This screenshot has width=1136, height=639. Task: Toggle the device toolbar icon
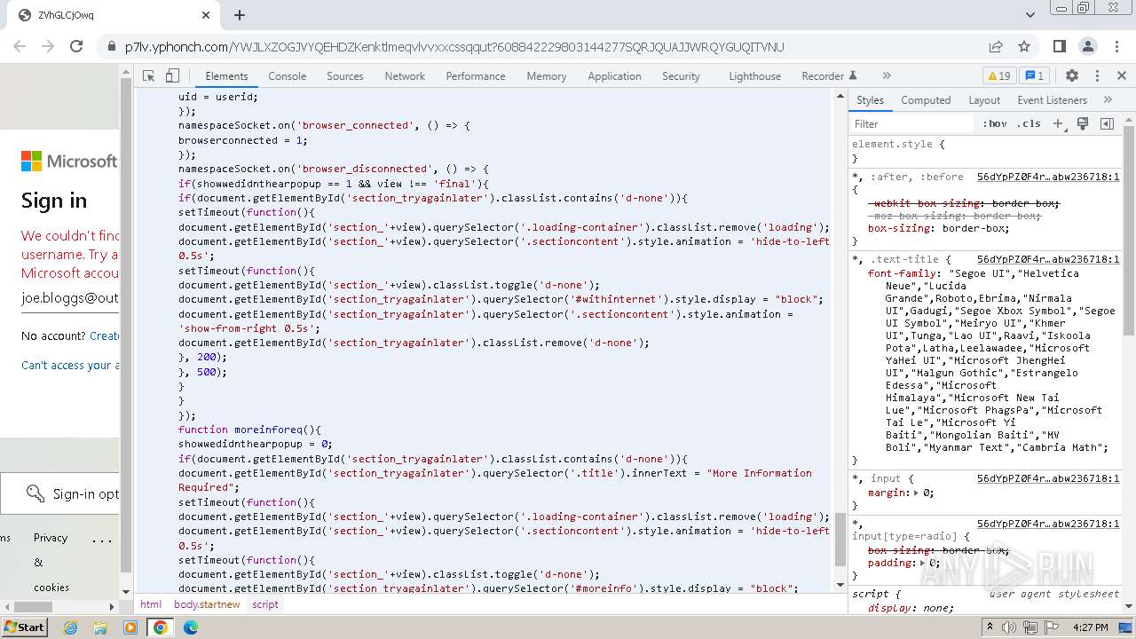(x=173, y=76)
